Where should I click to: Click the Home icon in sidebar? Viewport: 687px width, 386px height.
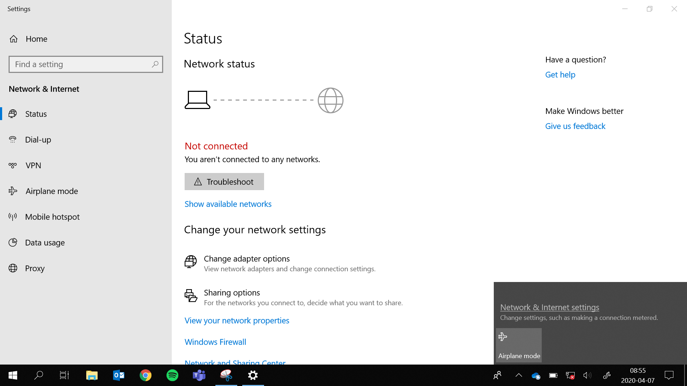tap(14, 39)
